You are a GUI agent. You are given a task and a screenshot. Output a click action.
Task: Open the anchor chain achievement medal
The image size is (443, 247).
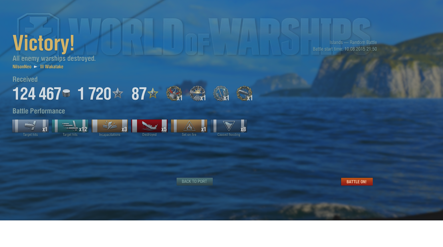(221, 93)
